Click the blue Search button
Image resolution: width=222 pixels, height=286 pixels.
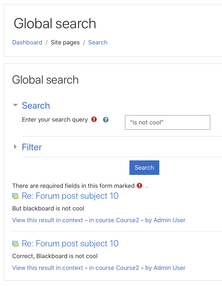tap(144, 168)
